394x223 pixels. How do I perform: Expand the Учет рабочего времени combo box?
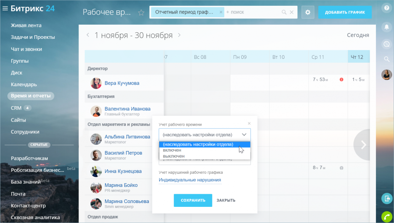click(x=205, y=135)
